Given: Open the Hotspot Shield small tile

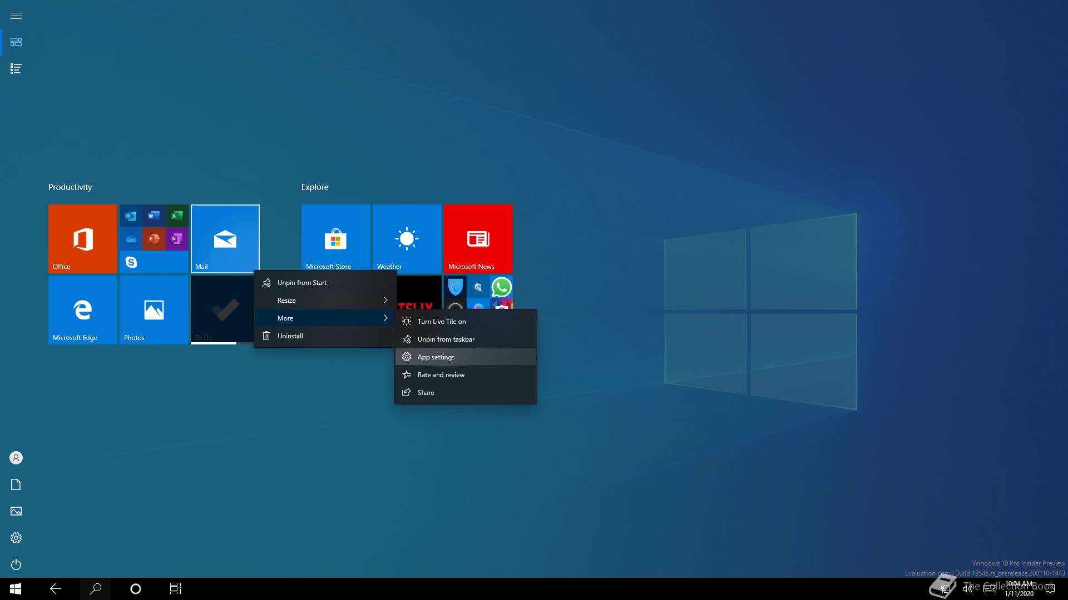Looking at the screenshot, I should [455, 287].
